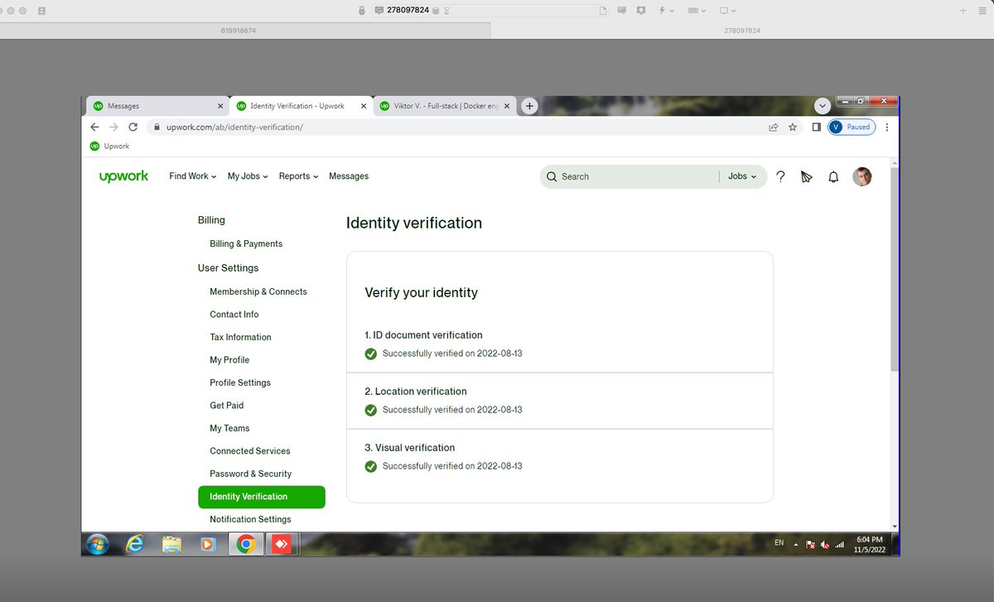Go to Password & Security settings
The height and width of the screenshot is (602, 994).
click(251, 474)
